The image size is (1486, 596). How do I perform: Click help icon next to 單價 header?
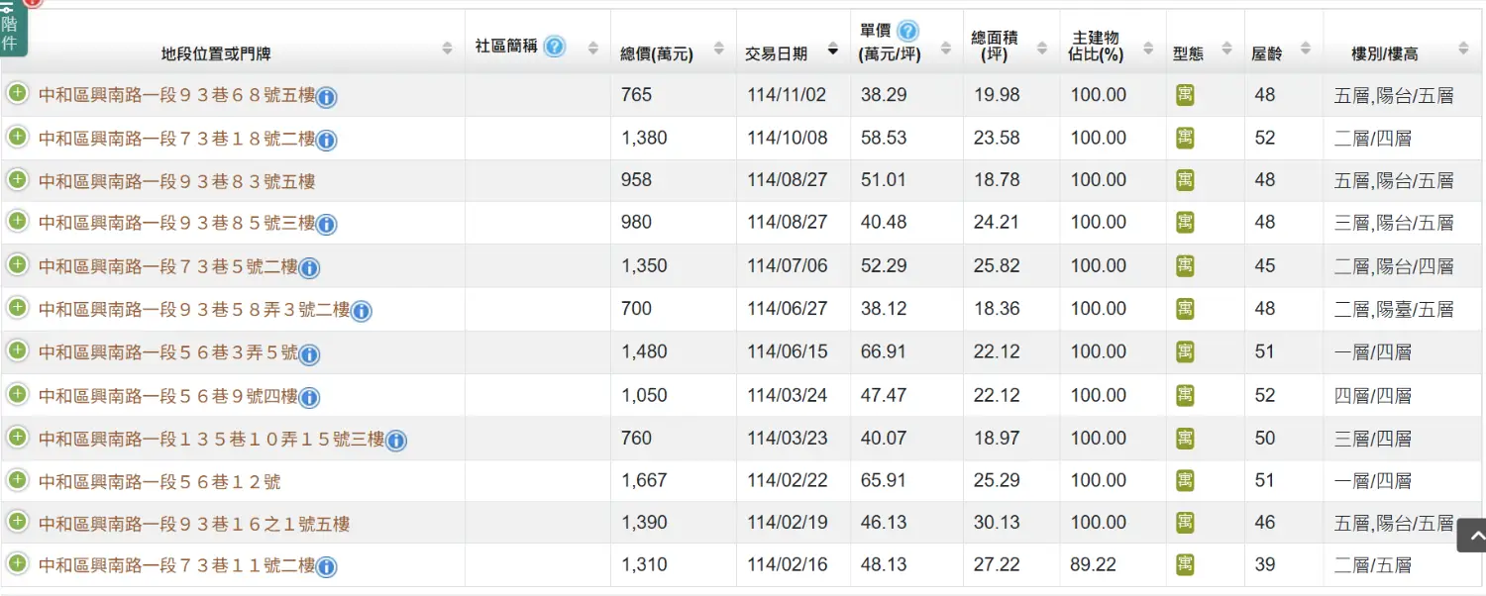907,31
